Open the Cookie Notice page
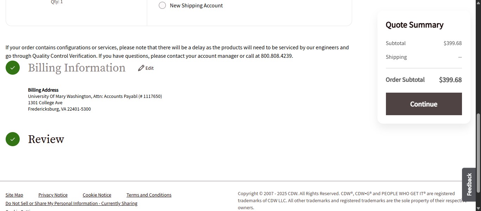Screen dimensions: 481x211 coord(97,195)
